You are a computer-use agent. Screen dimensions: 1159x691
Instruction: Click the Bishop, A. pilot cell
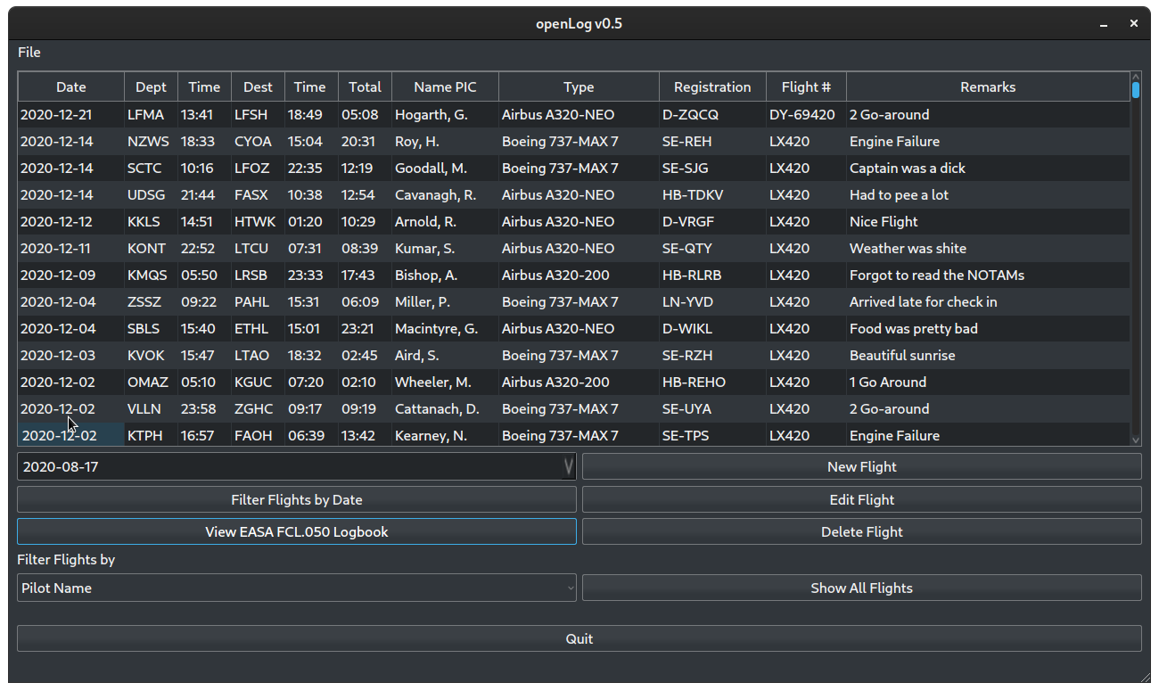[x=445, y=275]
